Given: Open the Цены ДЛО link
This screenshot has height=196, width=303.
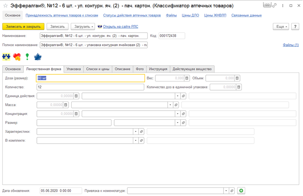Looking at the screenshot, I should 190,16.
